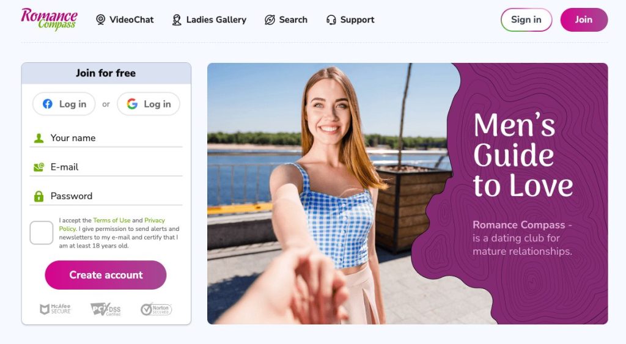Screen dimensions: 626x344
Task: Click the Join button in header
Action: 584,20
